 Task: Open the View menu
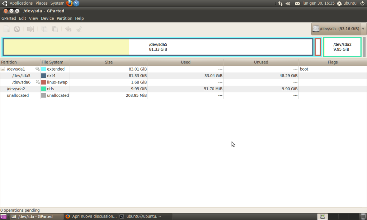[33, 18]
